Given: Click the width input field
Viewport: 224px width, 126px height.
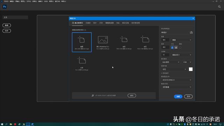Looking at the screenshot, I should click(x=165, y=40).
